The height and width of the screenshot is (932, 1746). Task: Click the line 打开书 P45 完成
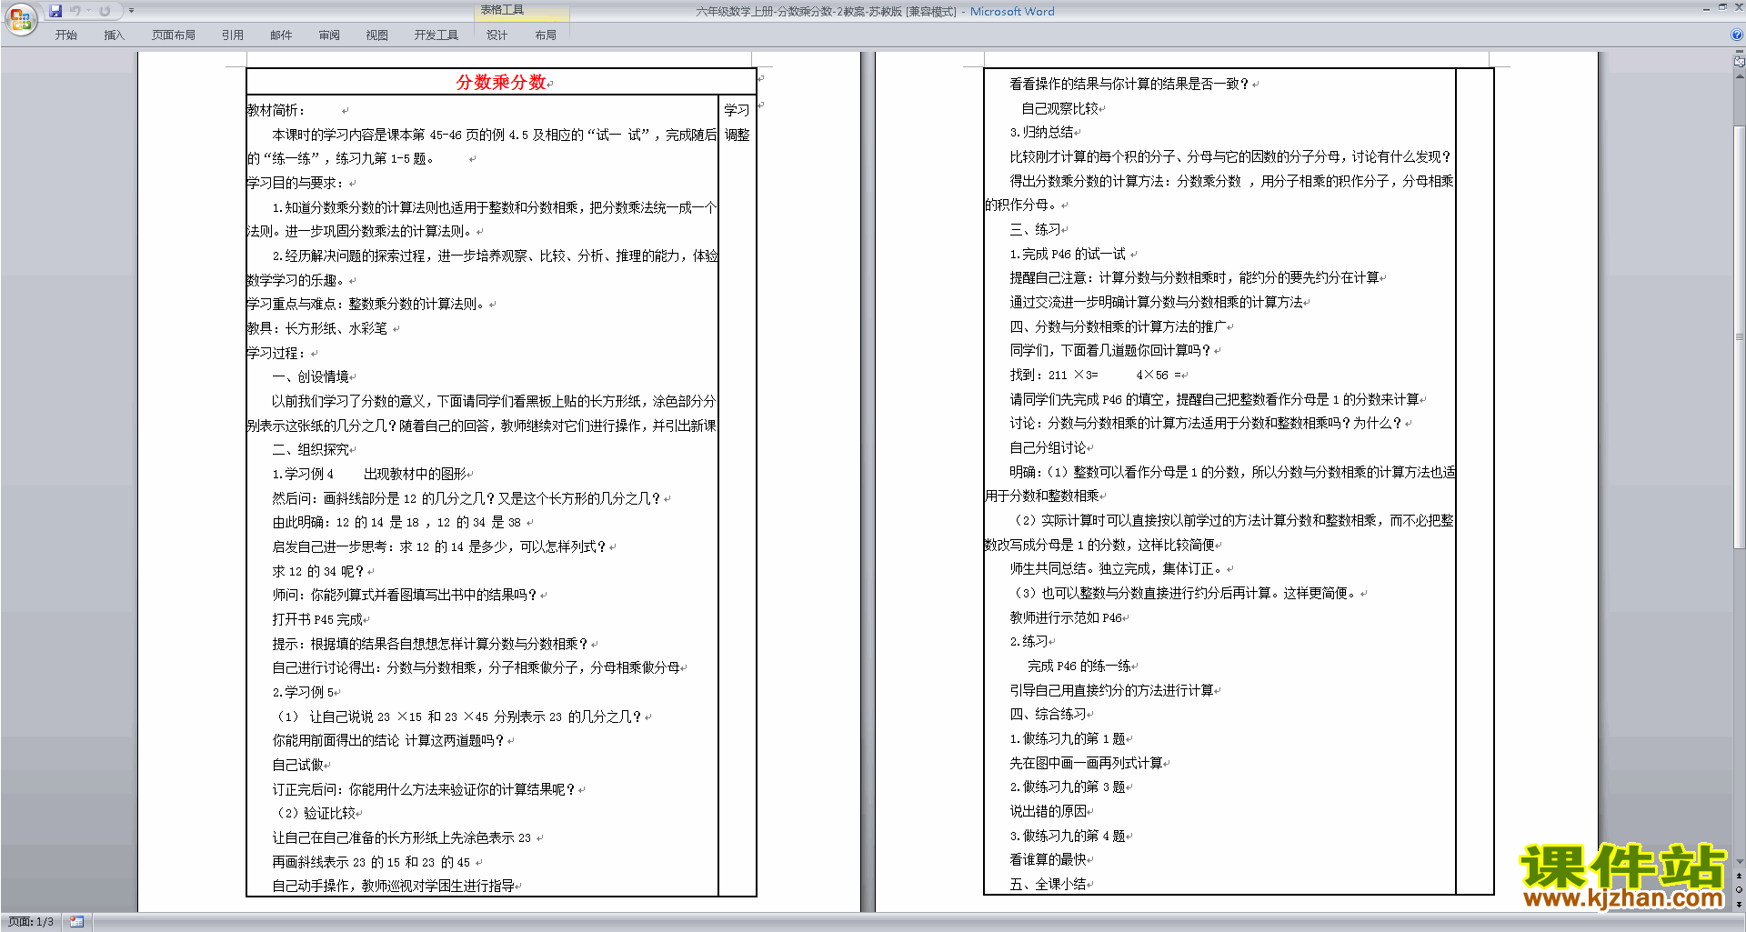(x=317, y=619)
